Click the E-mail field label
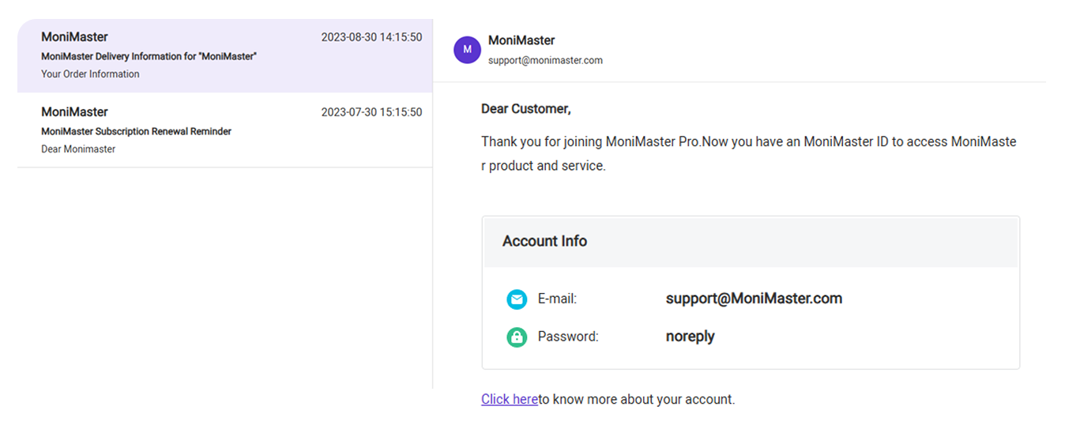1065x444 pixels. click(x=557, y=299)
